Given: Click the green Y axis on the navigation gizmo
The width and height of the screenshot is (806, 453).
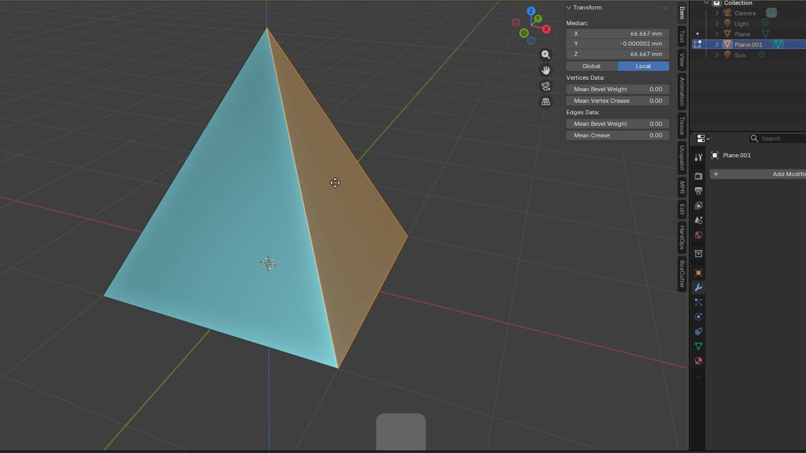Looking at the screenshot, I should 538,19.
